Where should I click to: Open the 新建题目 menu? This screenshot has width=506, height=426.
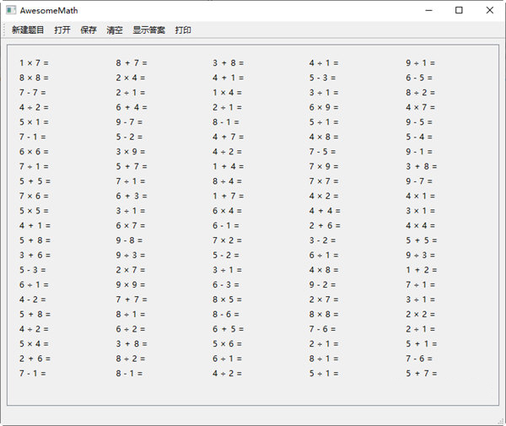[x=28, y=30]
